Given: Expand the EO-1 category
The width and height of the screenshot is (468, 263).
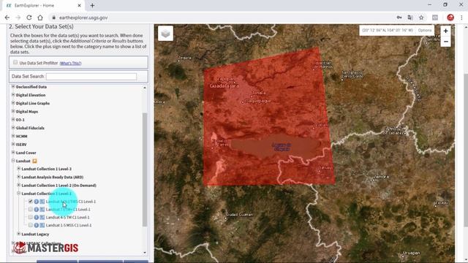Looking at the screenshot, I should pyautogui.click(x=13, y=119).
